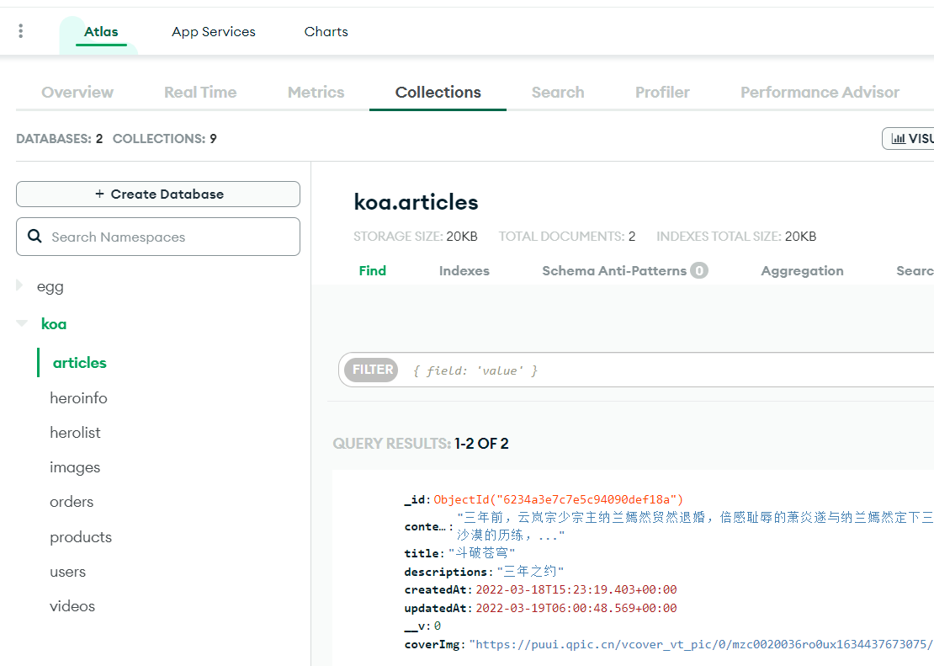Open the Charts tab

pos(326,32)
